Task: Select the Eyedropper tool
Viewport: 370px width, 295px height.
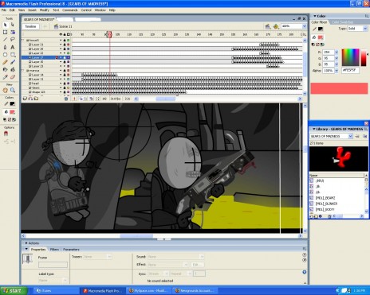Action: [5, 77]
